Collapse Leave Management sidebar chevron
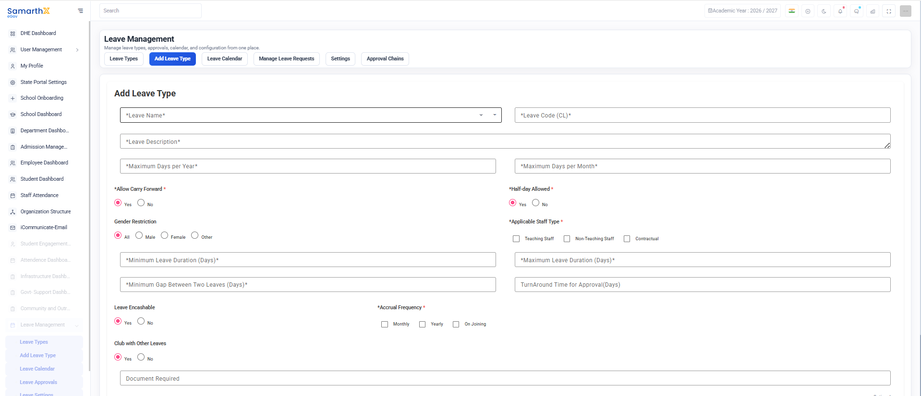Viewport: 921px width, 396px height. click(77, 326)
